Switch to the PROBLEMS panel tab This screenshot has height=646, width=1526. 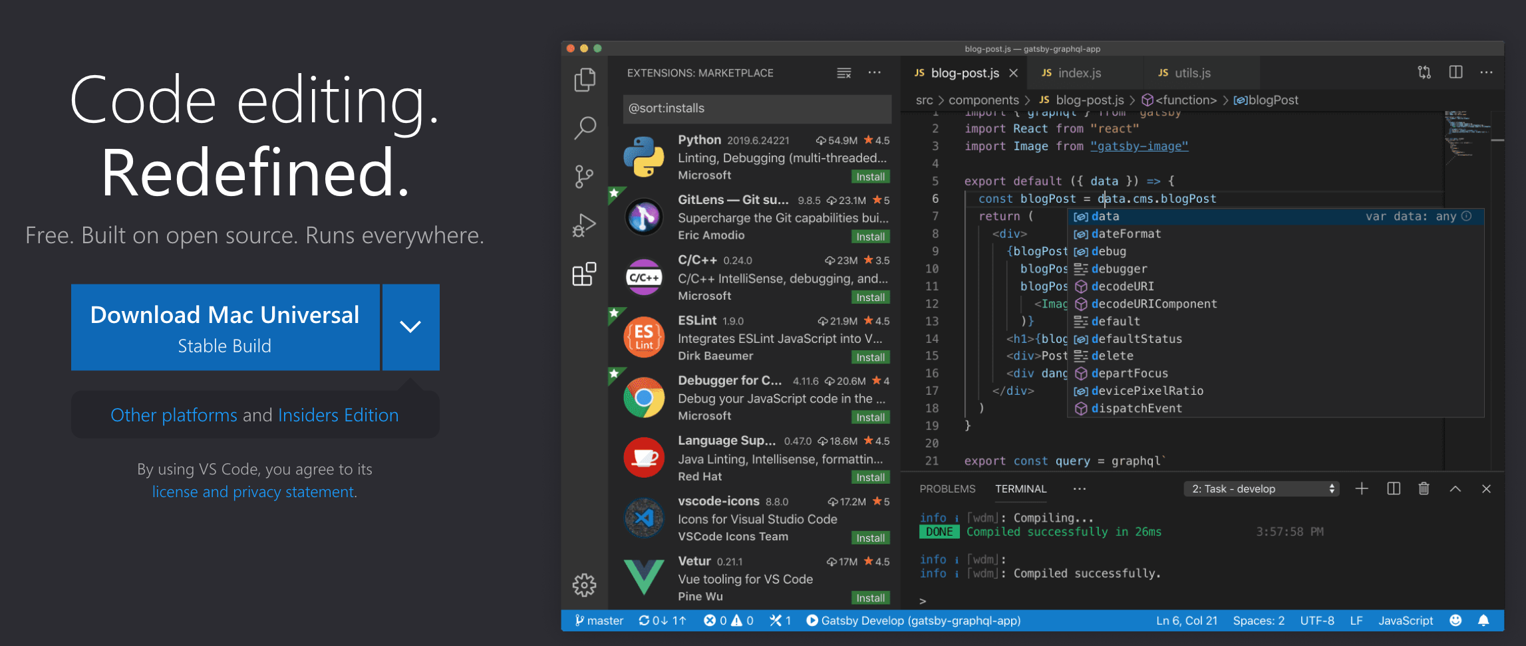tap(947, 489)
